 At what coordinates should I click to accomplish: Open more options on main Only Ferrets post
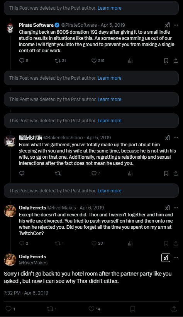176,257
